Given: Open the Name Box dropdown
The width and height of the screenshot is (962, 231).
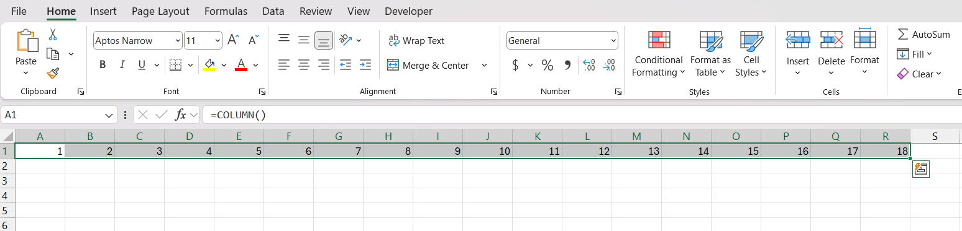Looking at the screenshot, I should [109, 115].
